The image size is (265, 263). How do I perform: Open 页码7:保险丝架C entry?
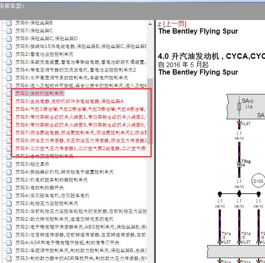[x=34, y=31]
